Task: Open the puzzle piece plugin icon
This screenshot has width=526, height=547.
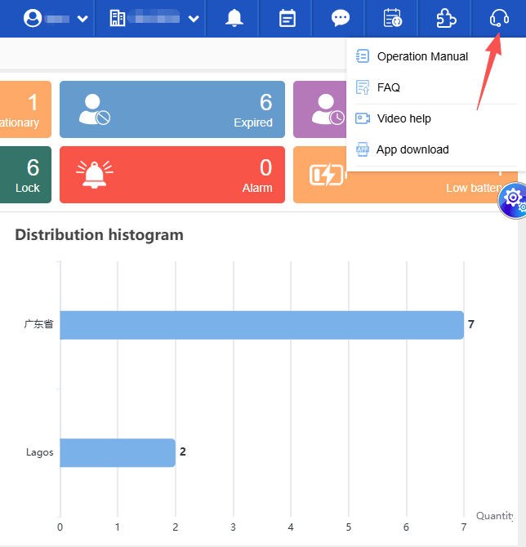Action: [445, 18]
